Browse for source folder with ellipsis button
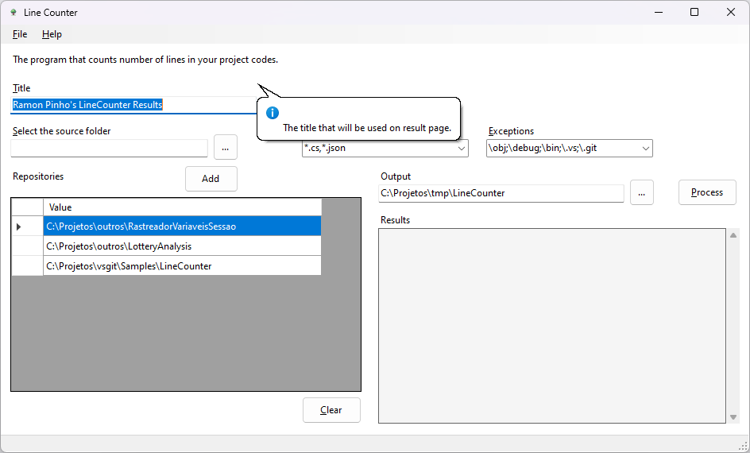Viewport: 750px width, 453px height. (x=226, y=148)
